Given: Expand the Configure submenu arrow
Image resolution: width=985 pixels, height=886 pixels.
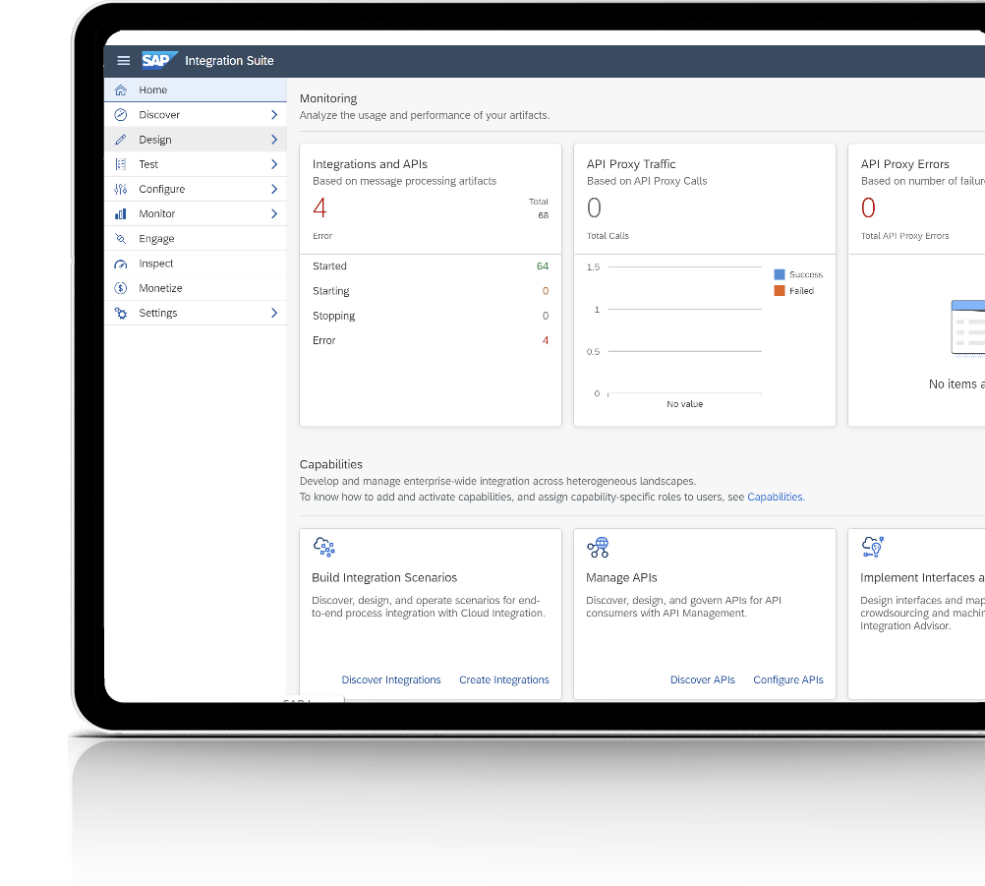Looking at the screenshot, I should pyautogui.click(x=274, y=189).
